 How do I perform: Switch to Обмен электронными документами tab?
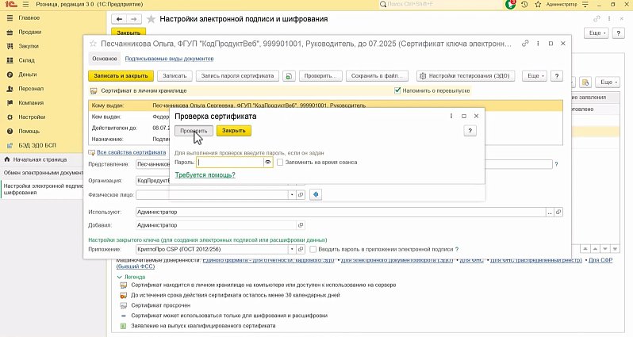tap(43, 173)
